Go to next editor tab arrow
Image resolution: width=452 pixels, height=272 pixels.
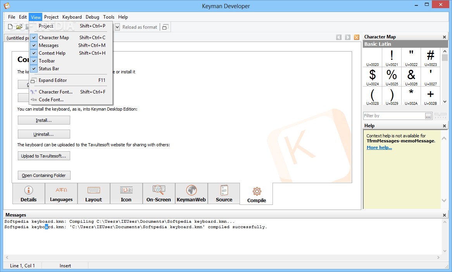pyautogui.click(x=348, y=37)
